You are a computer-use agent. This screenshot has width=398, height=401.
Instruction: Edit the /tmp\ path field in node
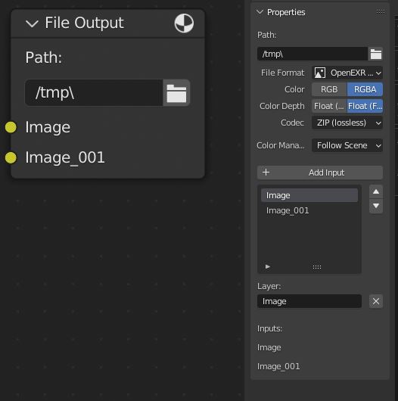94,93
